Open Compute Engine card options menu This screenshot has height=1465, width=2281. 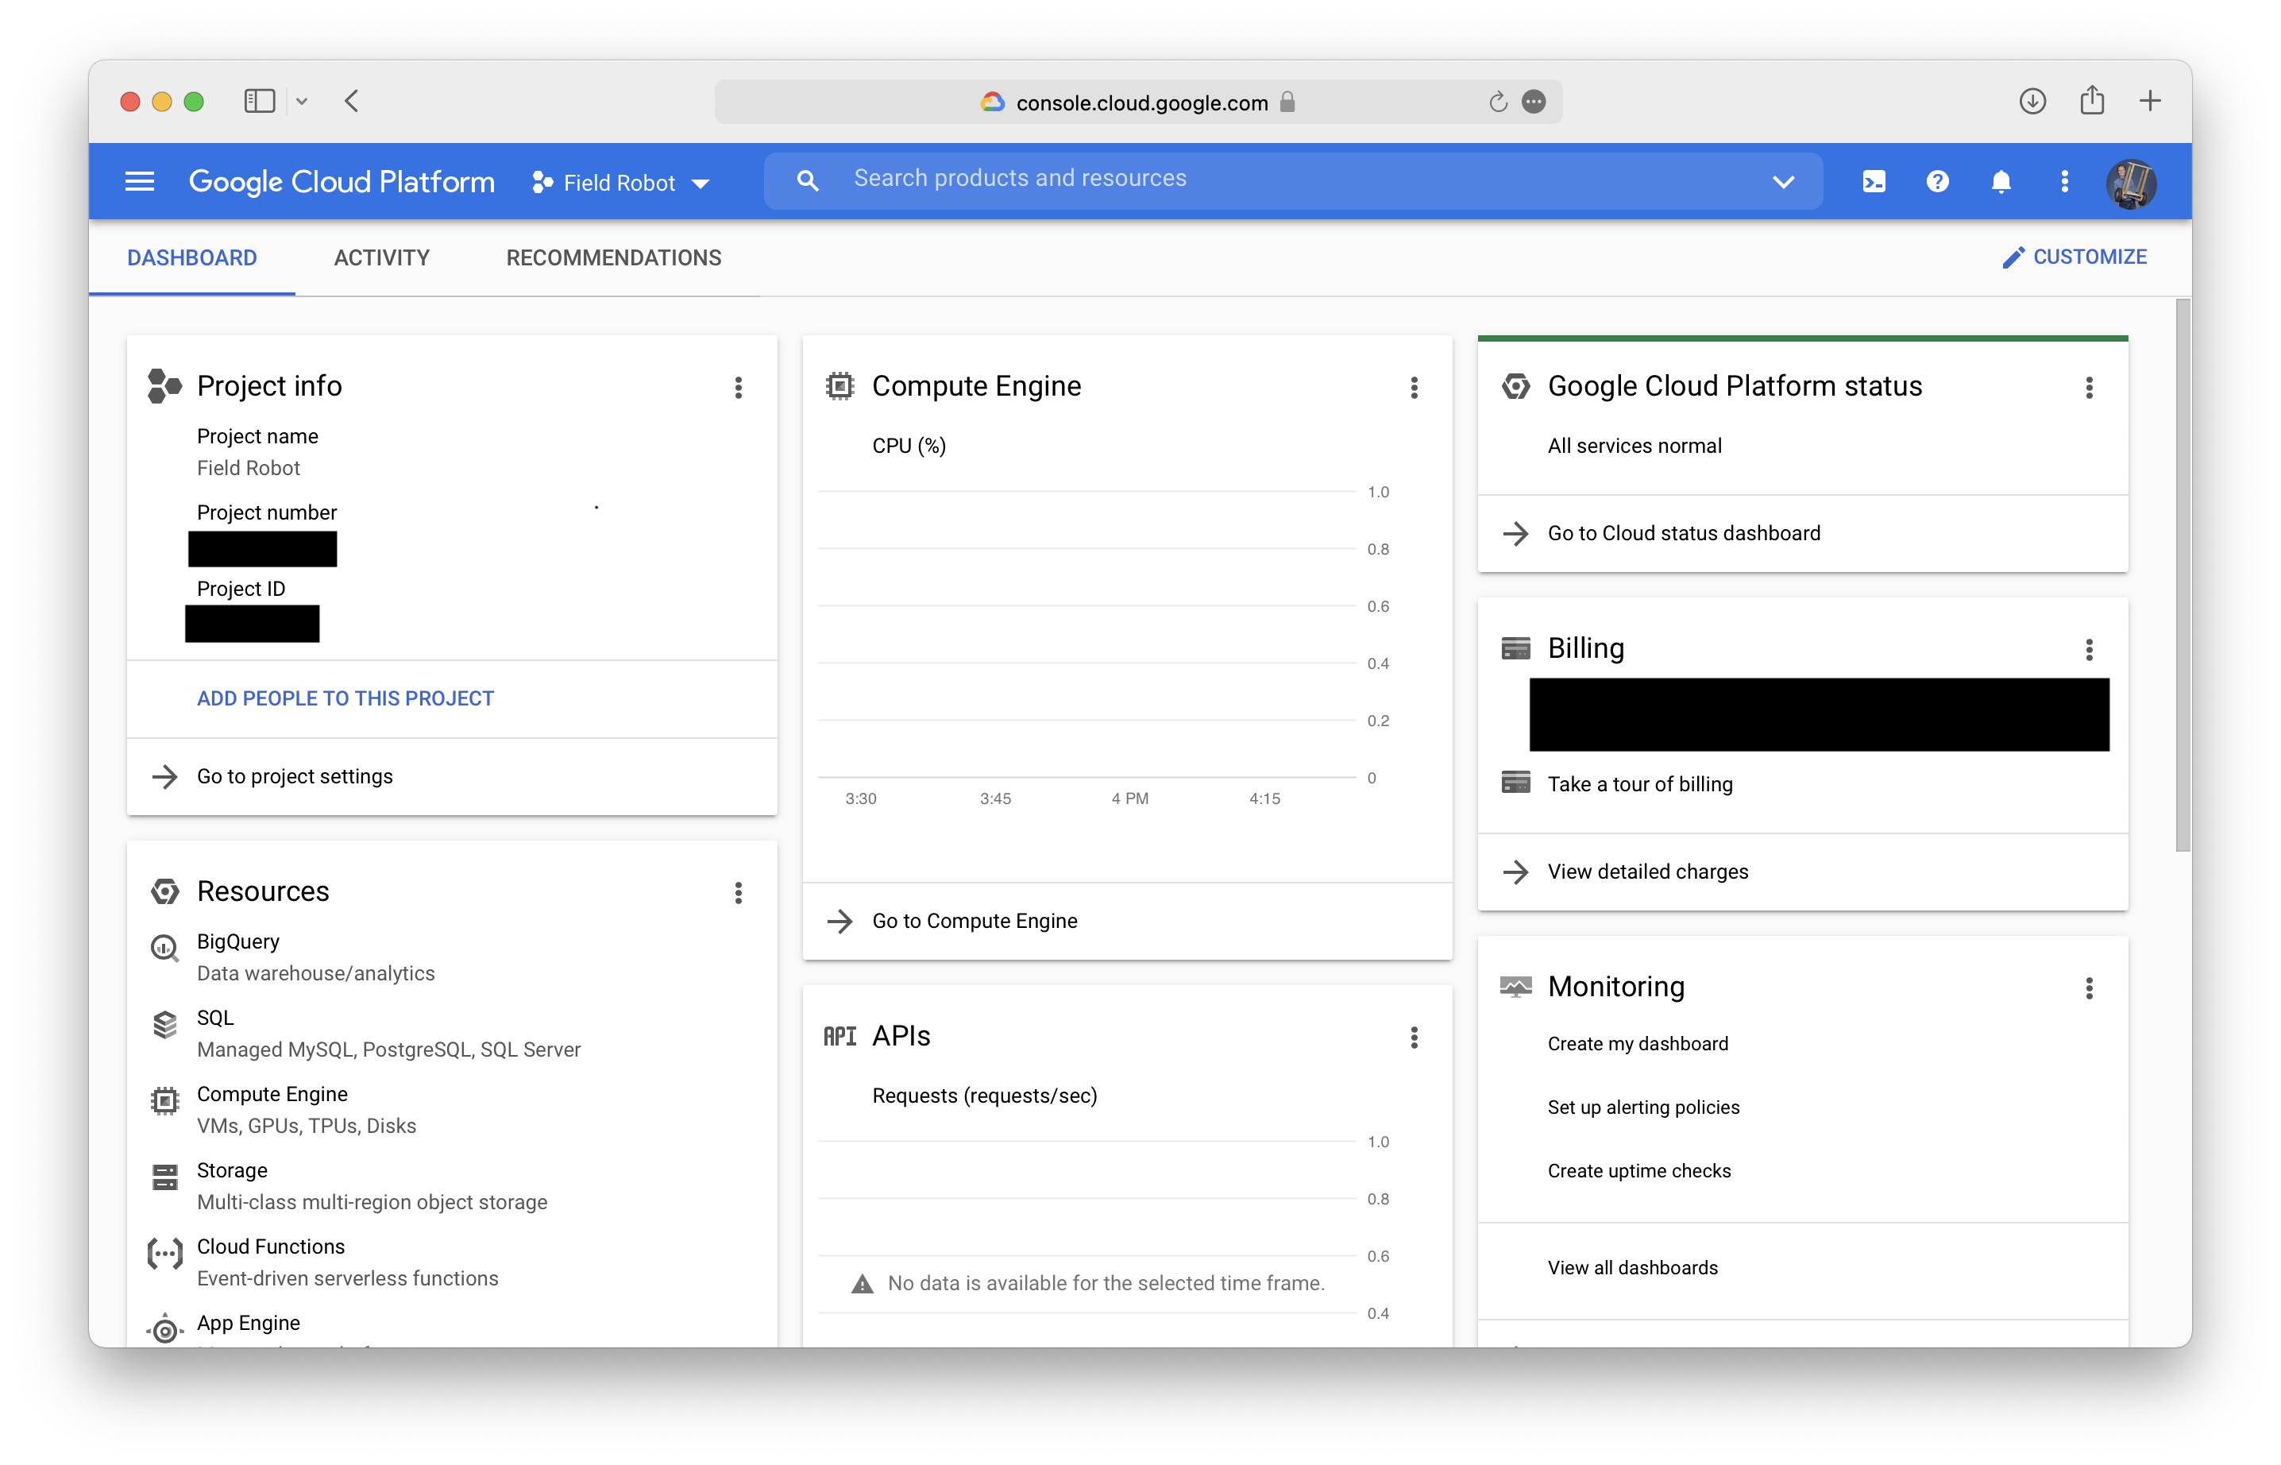1415,387
